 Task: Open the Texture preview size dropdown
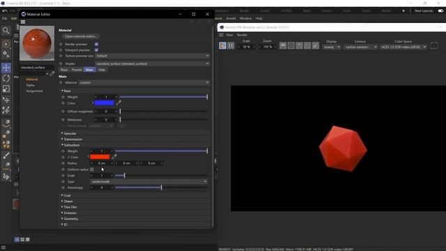point(153,56)
